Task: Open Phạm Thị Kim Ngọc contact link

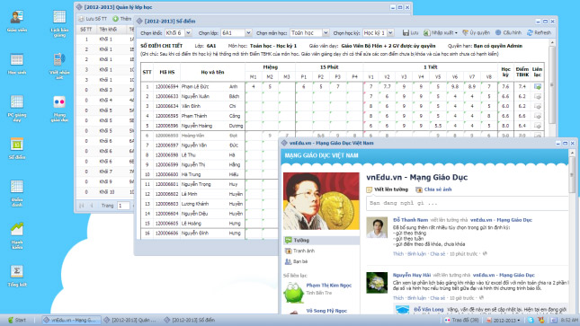Action: click(x=329, y=286)
